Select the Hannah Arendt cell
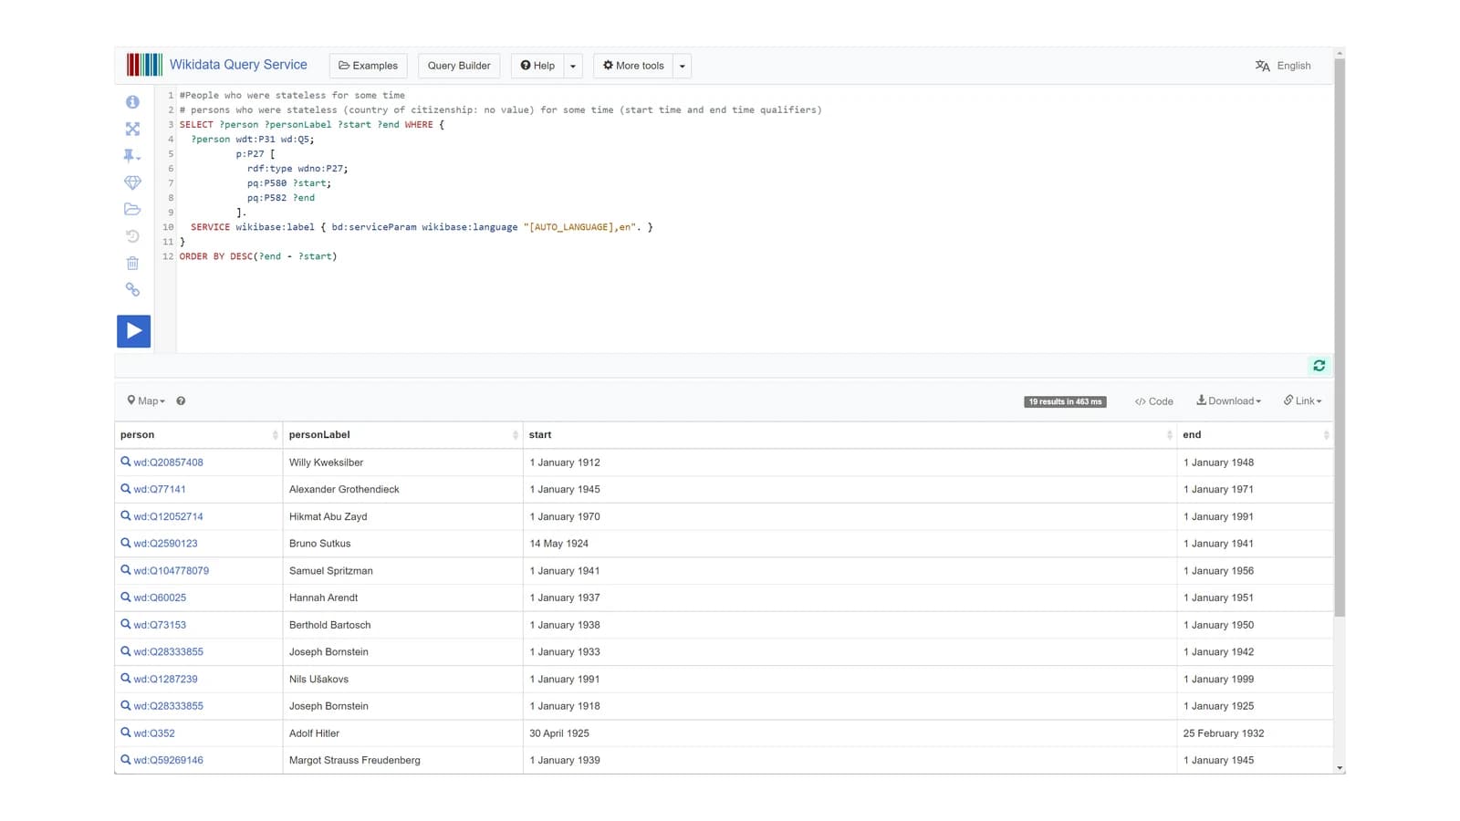 point(402,598)
